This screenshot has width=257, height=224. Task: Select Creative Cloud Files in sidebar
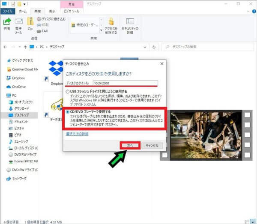tap(22, 69)
